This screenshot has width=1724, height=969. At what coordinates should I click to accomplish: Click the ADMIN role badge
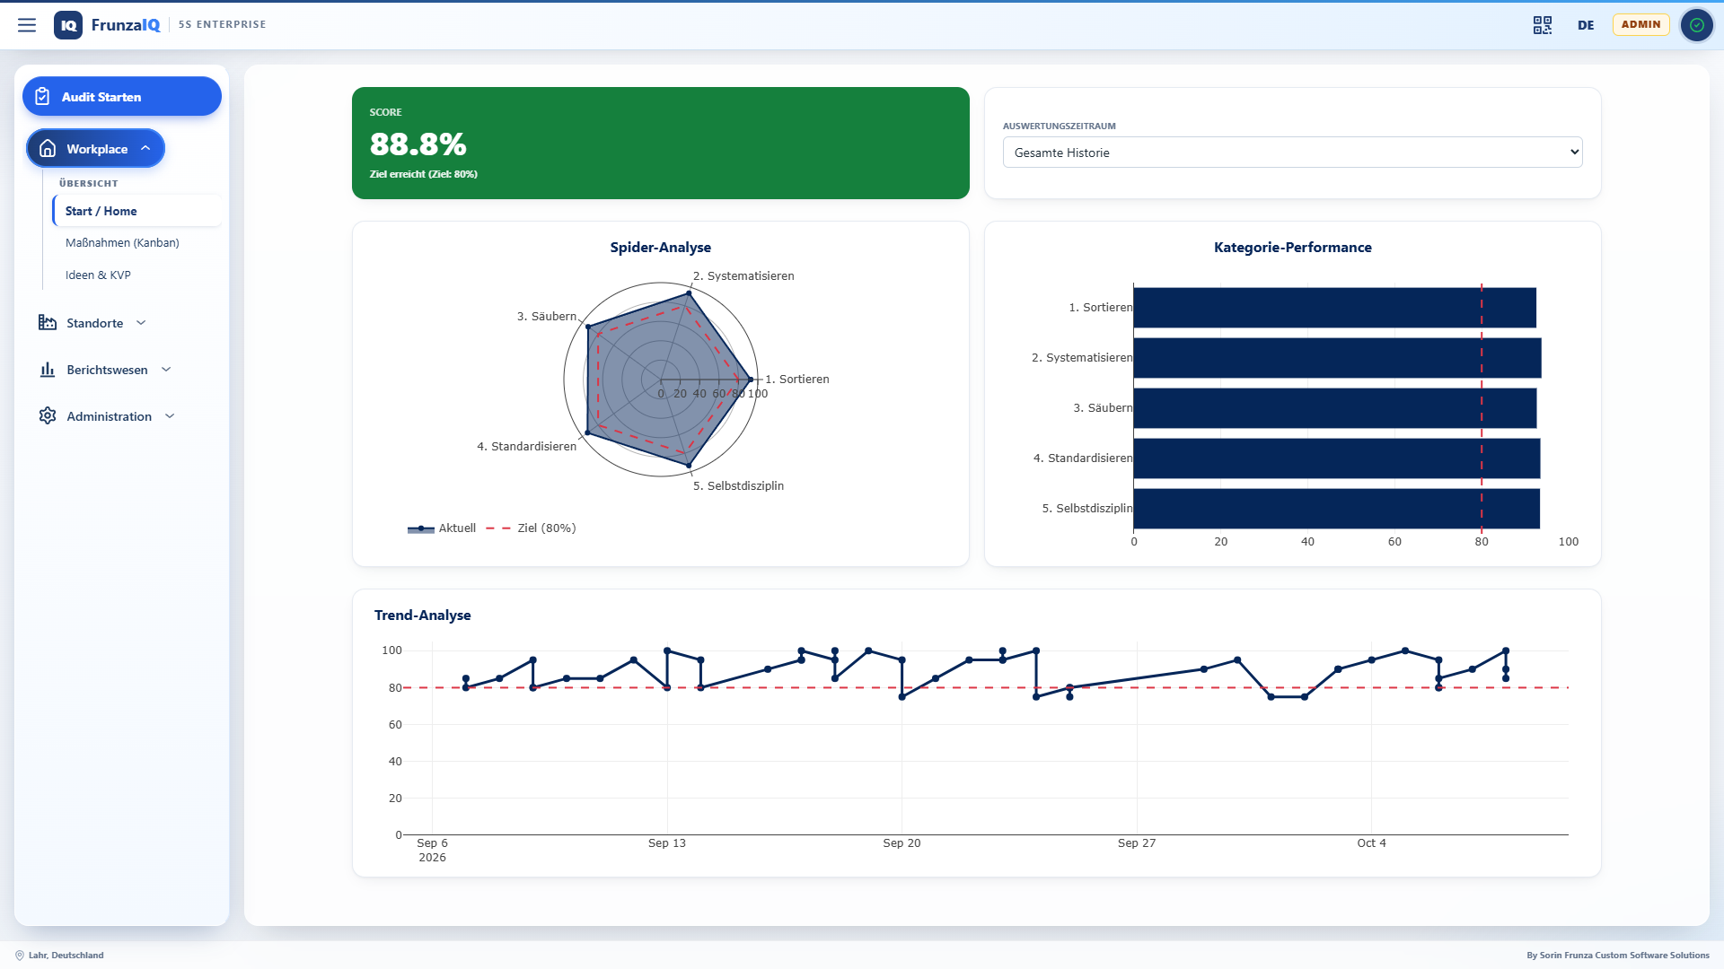[1640, 25]
